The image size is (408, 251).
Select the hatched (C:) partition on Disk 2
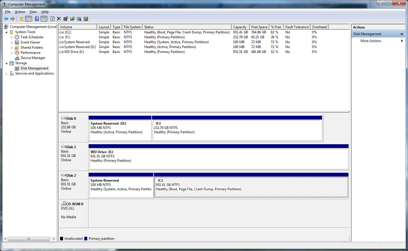coord(251,185)
